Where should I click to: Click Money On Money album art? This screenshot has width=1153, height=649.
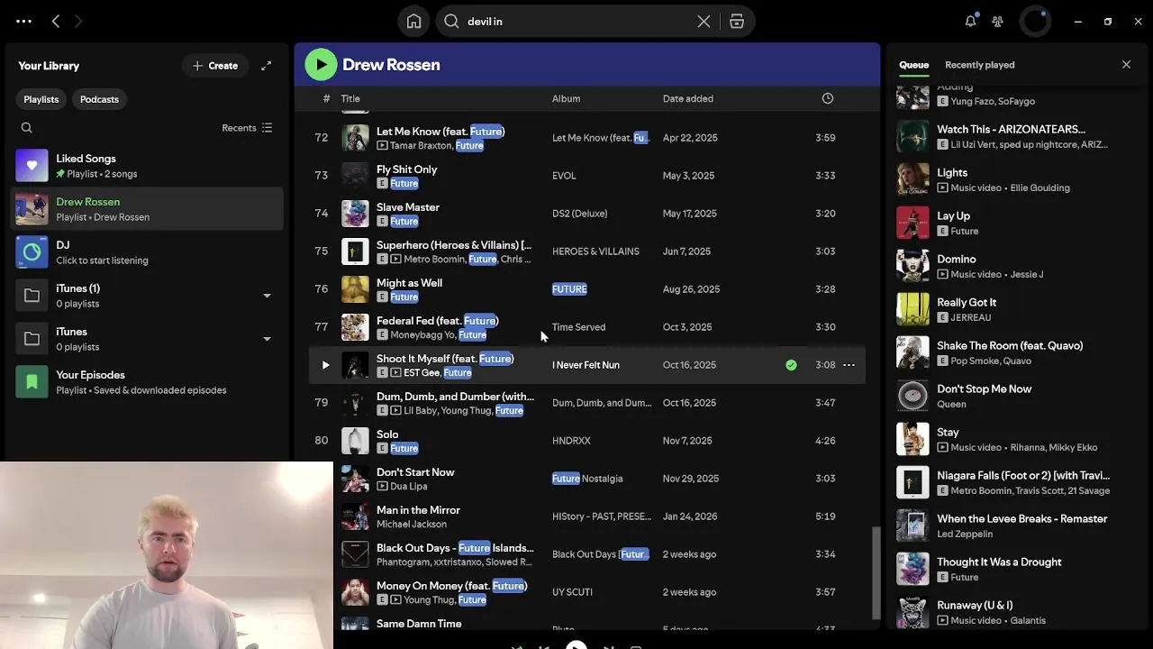coord(355,592)
